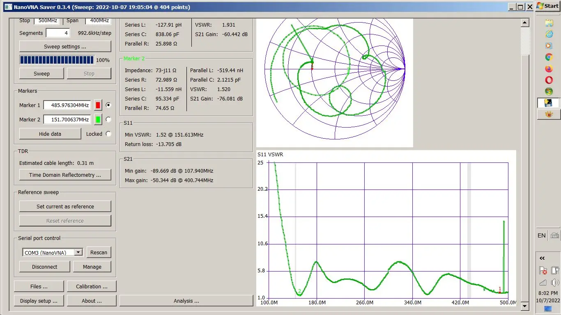Open the Windows Start menu
The width and height of the screenshot is (561, 315).
click(548, 6)
